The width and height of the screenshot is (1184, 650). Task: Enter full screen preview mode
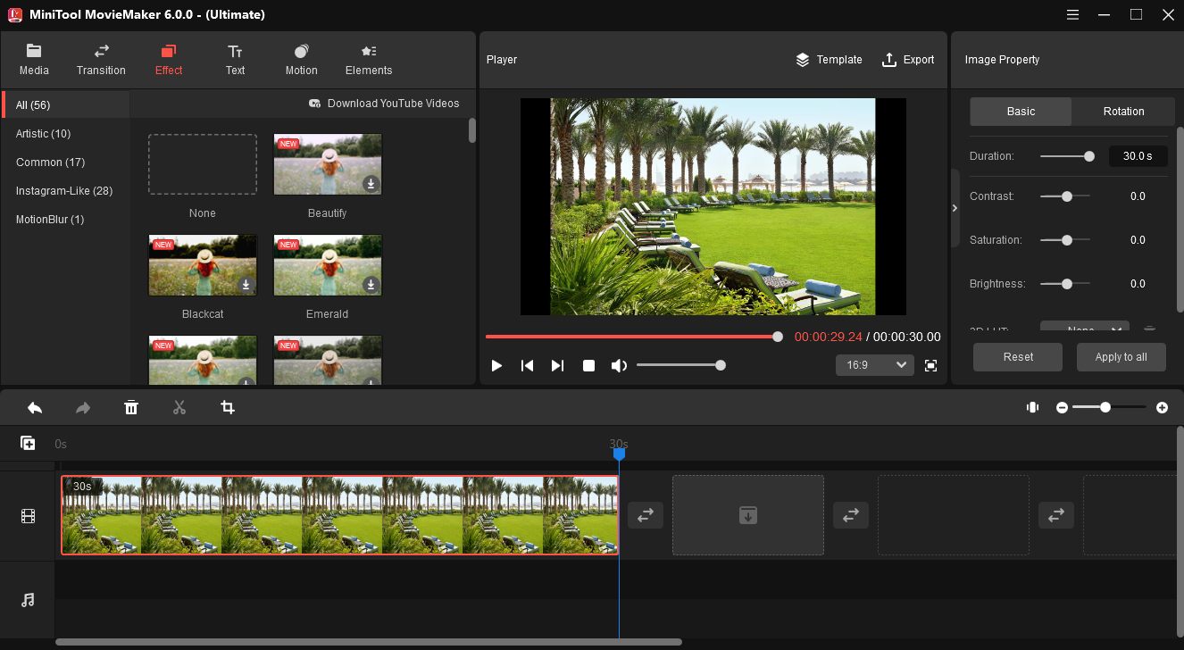click(x=930, y=365)
